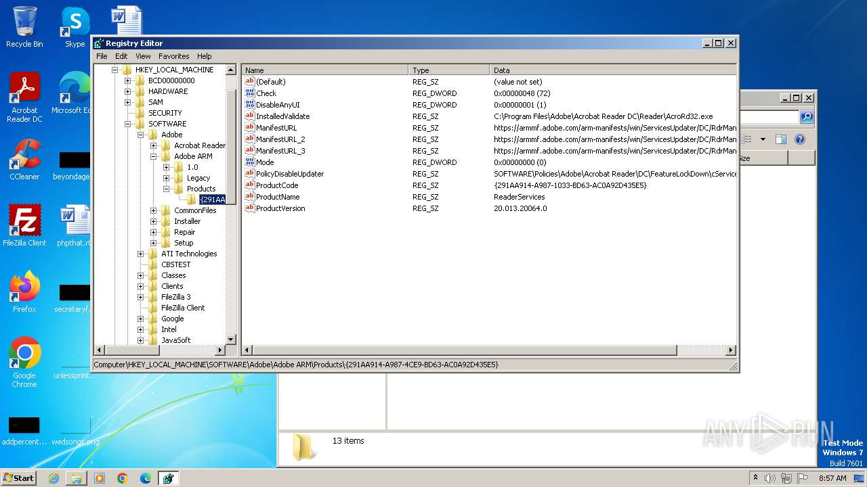Image resolution: width=867 pixels, height=487 pixels.
Task: Select the Mode DWORD value
Action: click(265, 162)
